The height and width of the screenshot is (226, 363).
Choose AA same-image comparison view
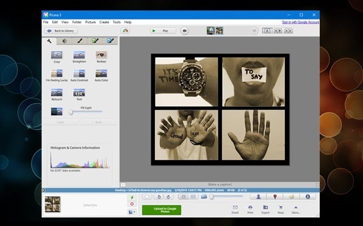tap(288, 30)
